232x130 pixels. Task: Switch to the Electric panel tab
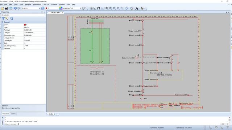[x=13, y=114]
